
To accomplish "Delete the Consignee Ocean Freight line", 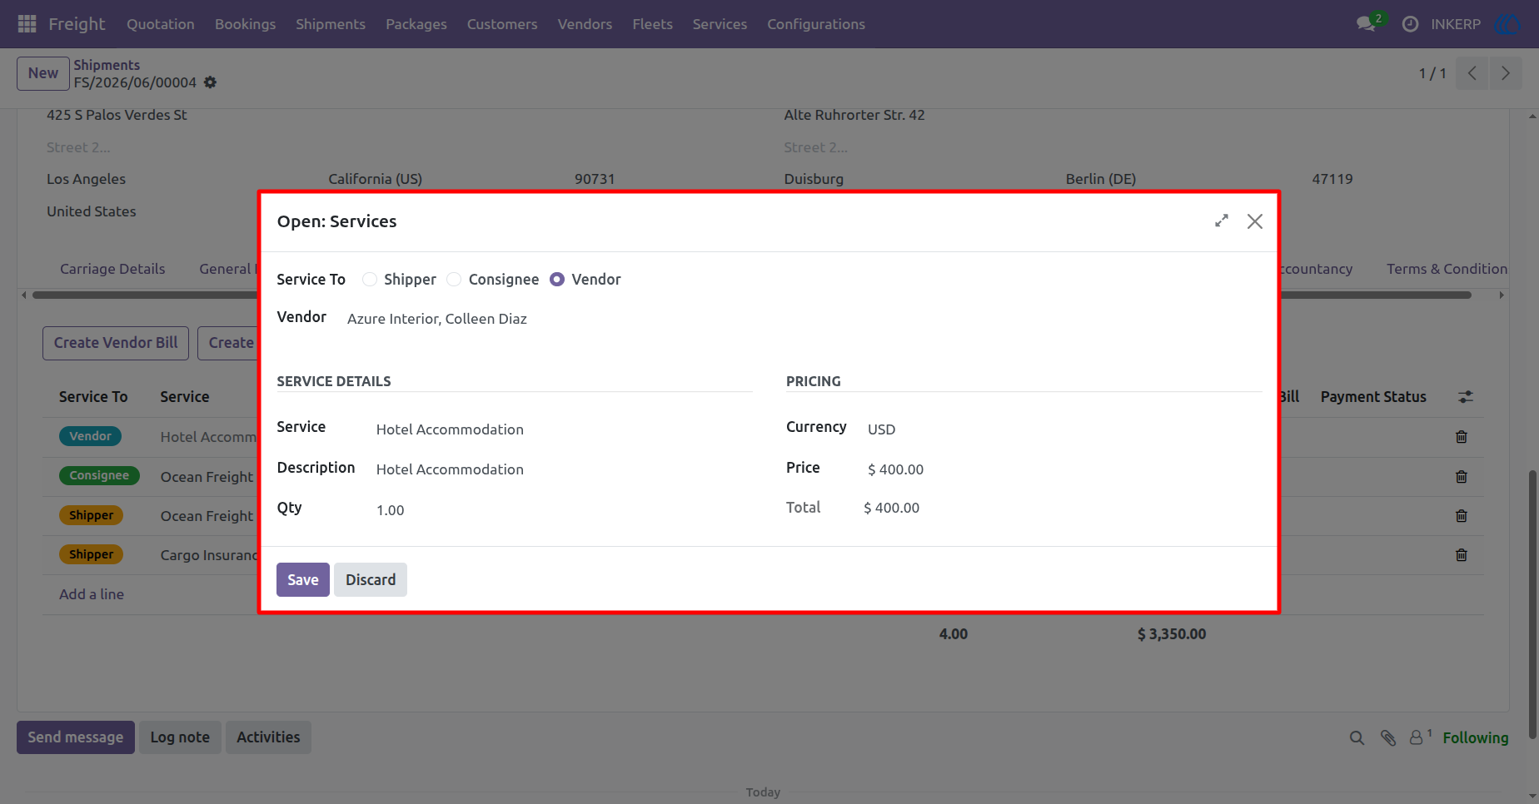I will click(x=1462, y=477).
